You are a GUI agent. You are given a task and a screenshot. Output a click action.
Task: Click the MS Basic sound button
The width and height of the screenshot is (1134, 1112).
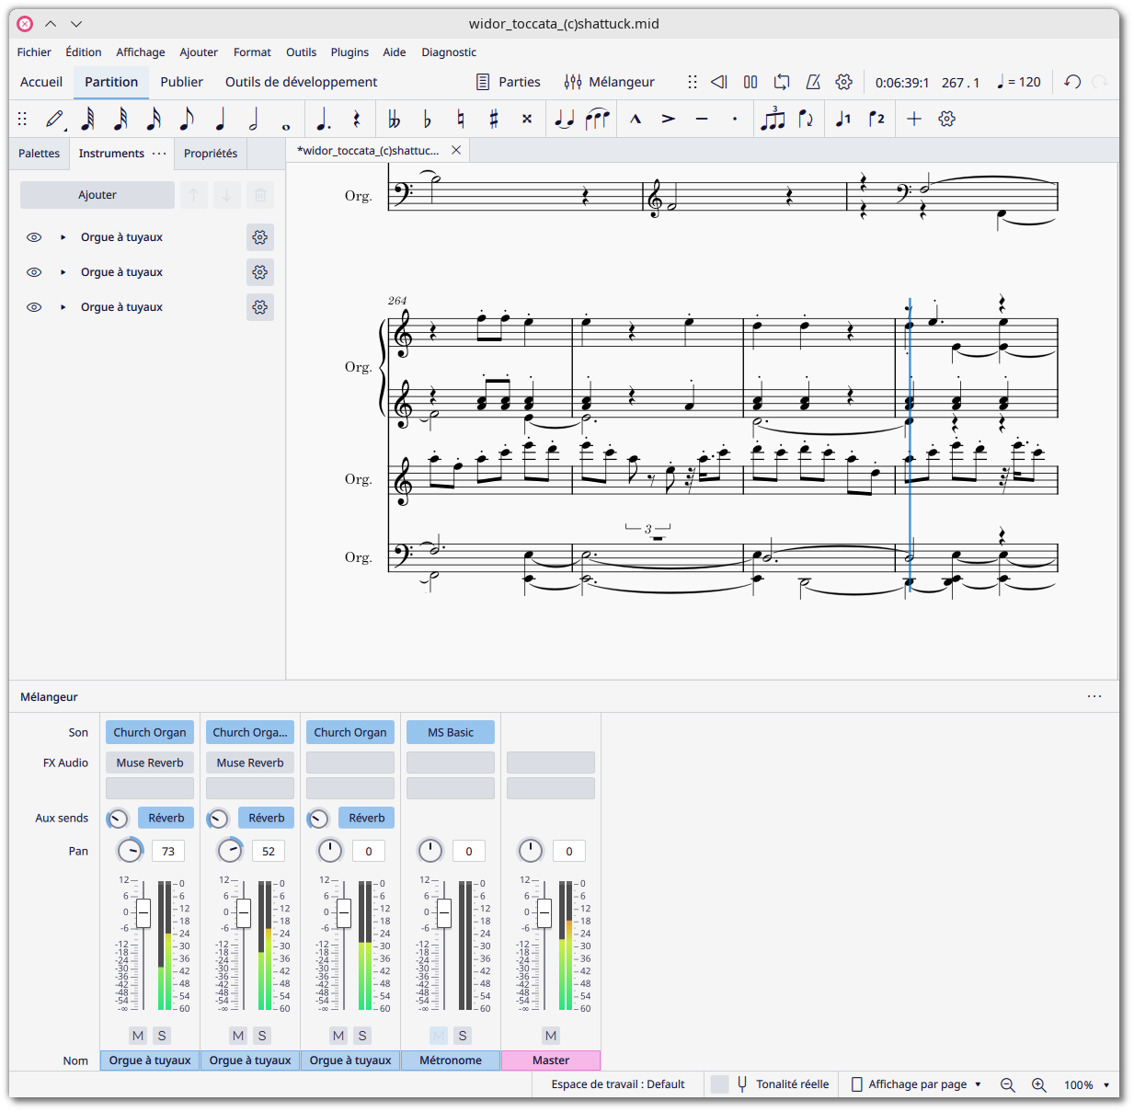(x=451, y=732)
